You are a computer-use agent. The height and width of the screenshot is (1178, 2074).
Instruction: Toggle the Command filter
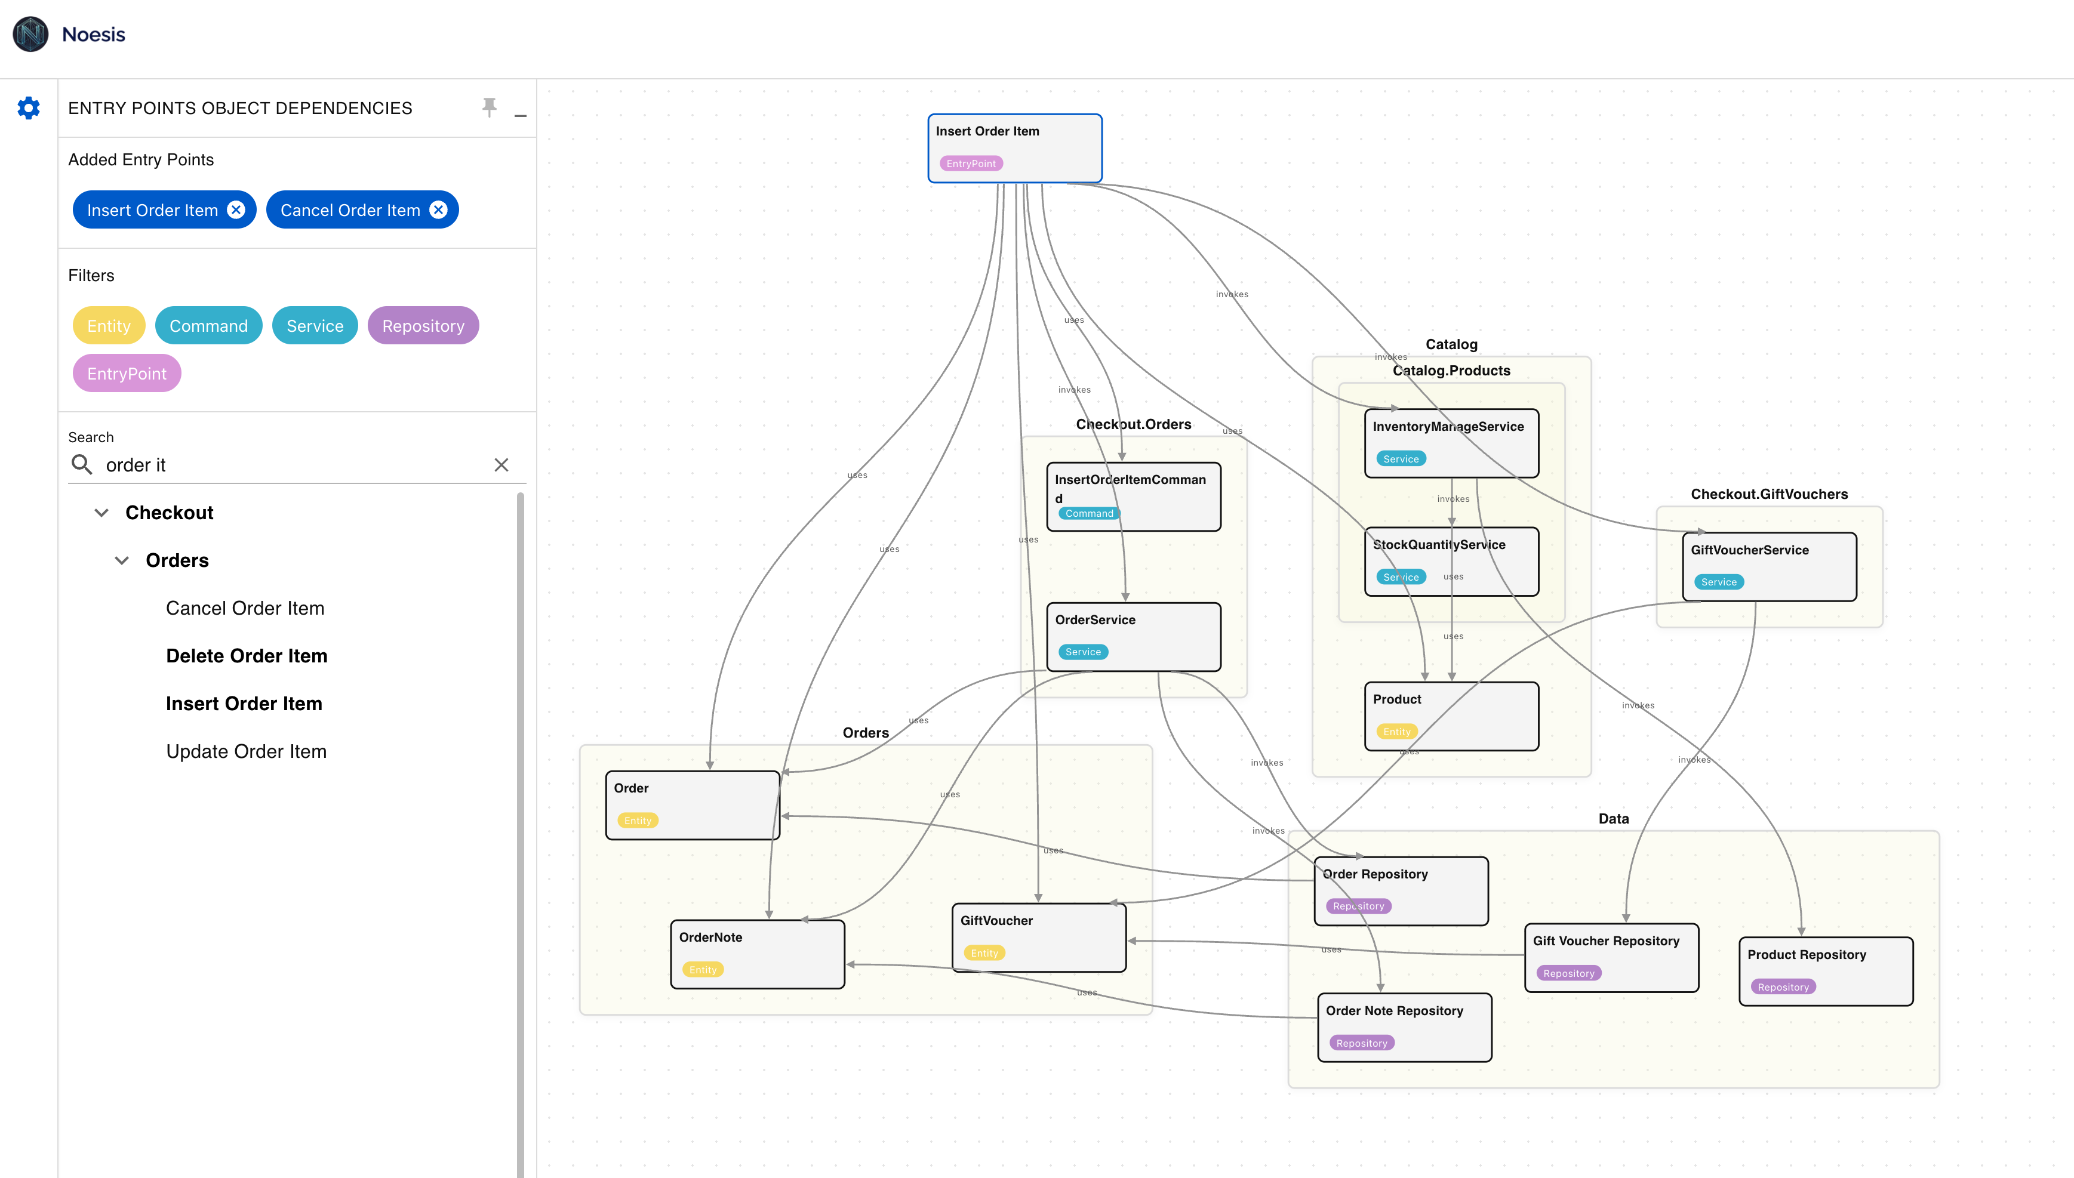208,326
